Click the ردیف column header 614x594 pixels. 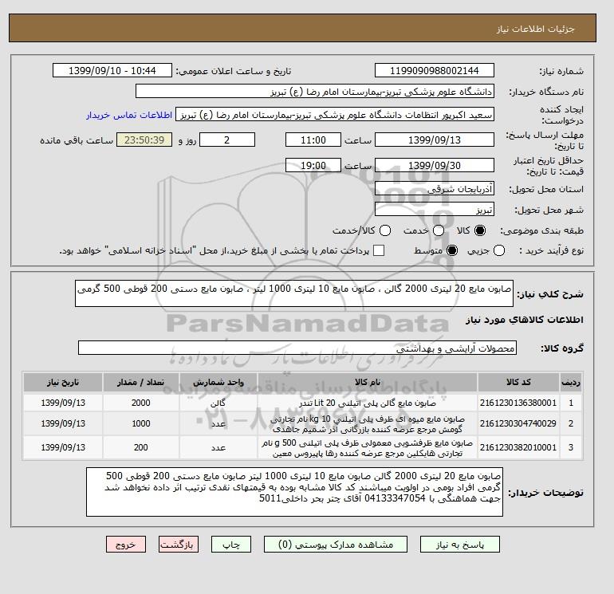pyautogui.click(x=571, y=382)
